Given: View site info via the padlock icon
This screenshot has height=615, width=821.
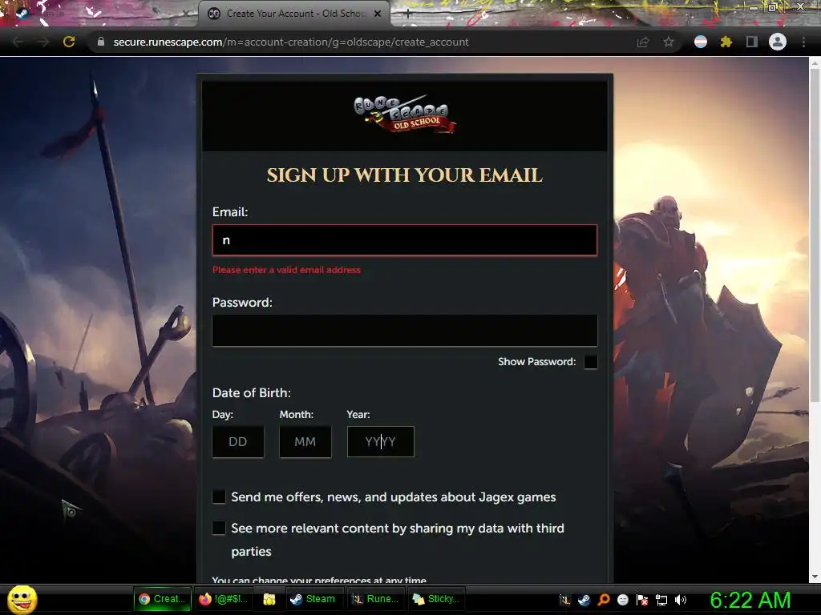Looking at the screenshot, I should coord(101,42).
